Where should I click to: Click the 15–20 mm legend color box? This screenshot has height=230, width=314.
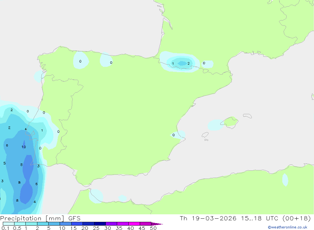click(77, 224)
